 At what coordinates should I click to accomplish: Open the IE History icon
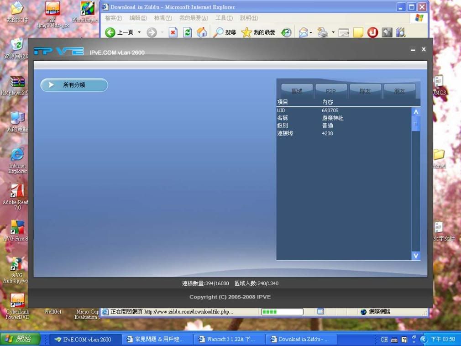(x=286, y=32)
